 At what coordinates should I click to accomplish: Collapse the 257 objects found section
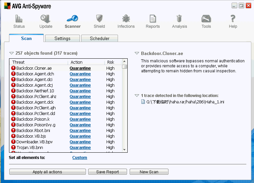point(11,53)
